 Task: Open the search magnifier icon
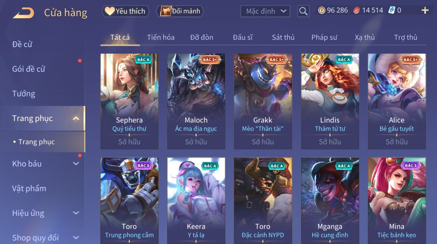coord(303,11)
